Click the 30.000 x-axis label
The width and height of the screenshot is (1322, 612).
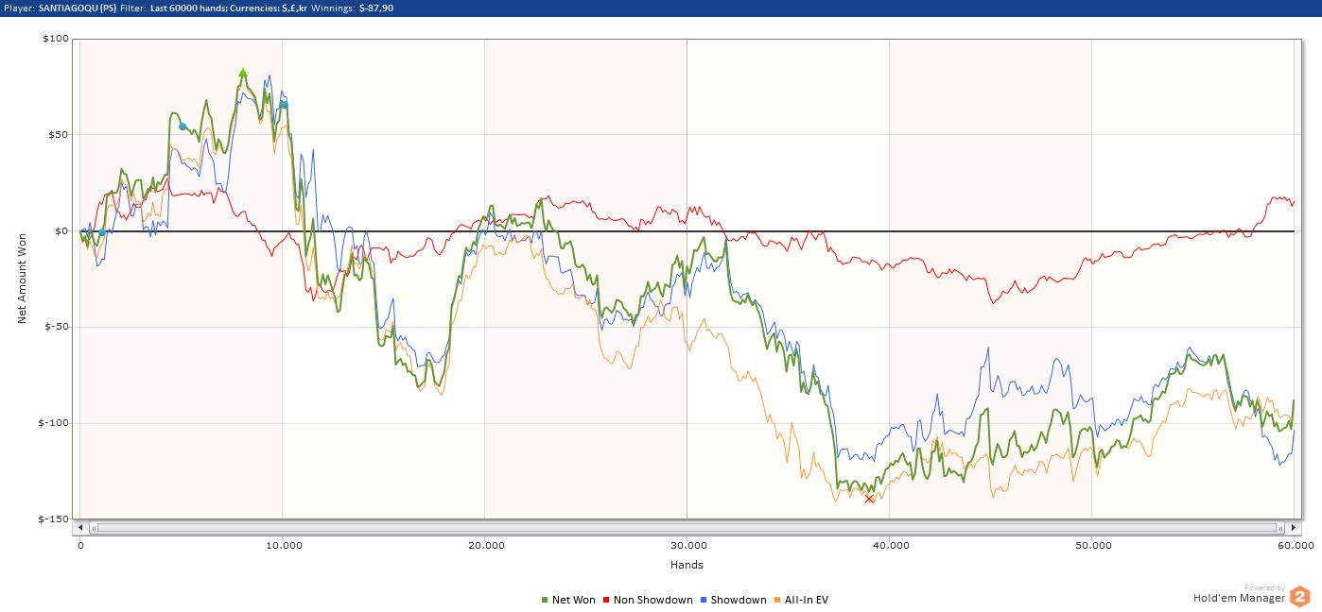click(x=687, y=546)
